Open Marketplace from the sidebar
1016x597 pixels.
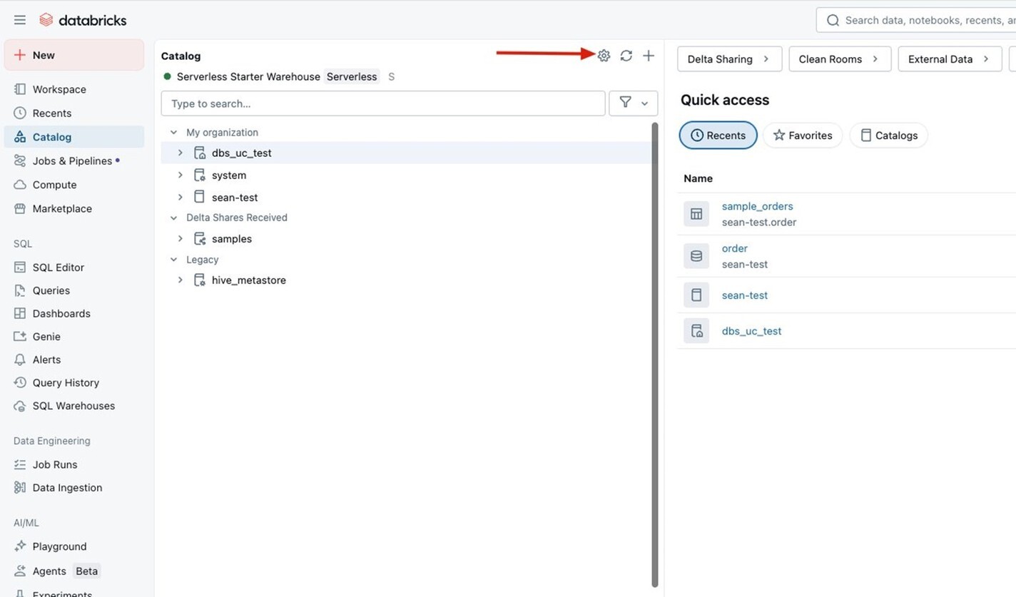[x=62, y=208]
